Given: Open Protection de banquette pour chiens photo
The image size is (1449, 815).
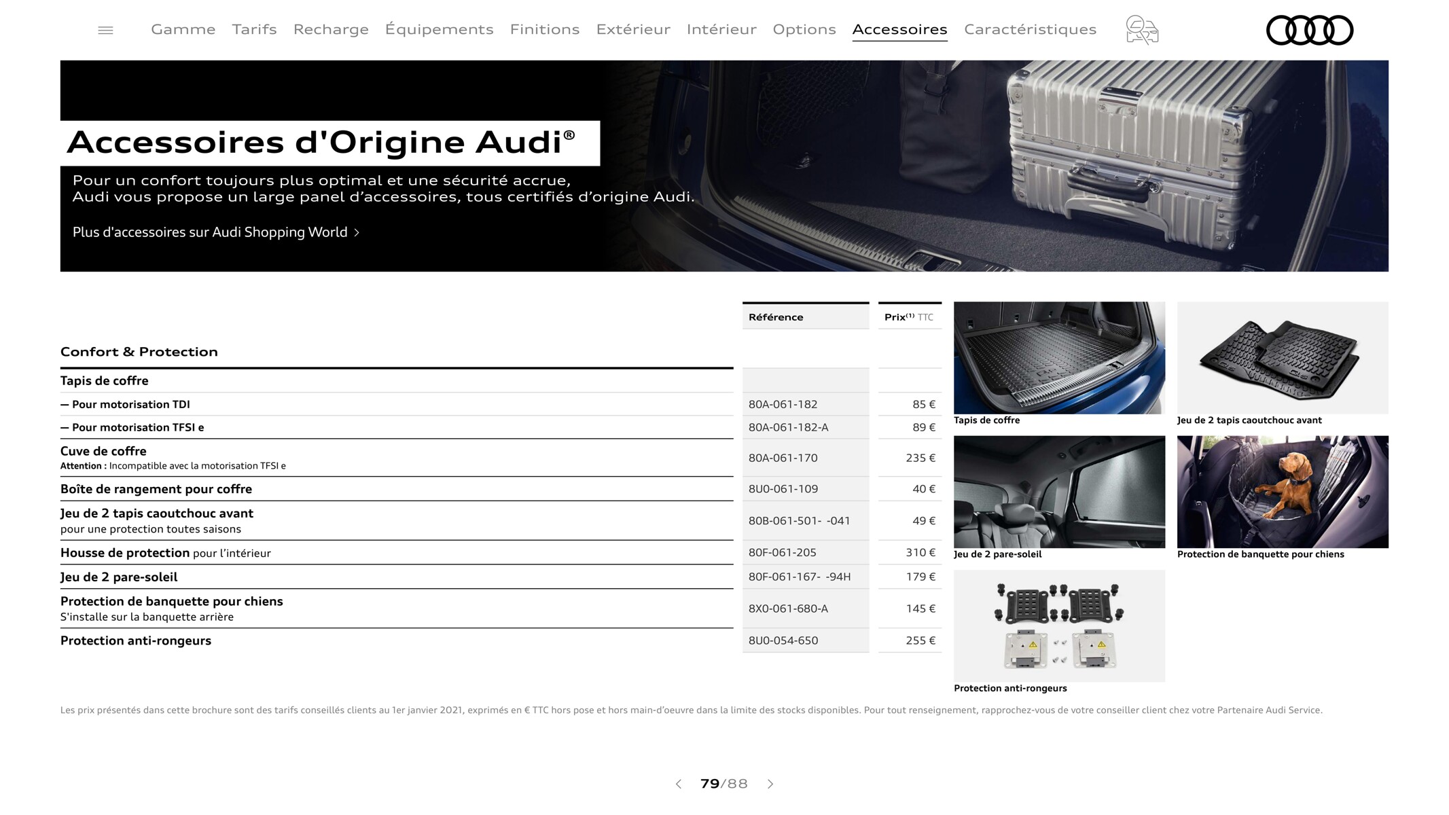Looking at the screenshot, I should click(x=1283, y=492).
